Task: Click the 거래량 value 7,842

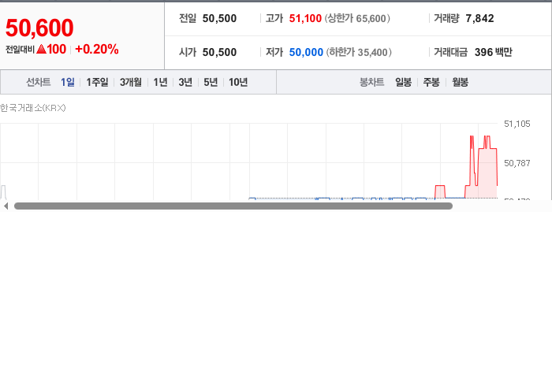Action: [479, 18]
